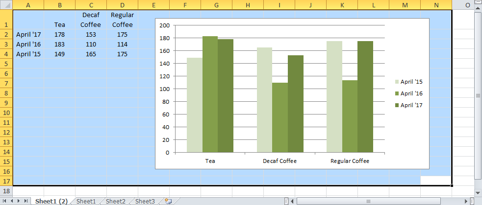This screenshot has height=205, width=482.
Task: Click April '16 legend color swatch
Action: pos(397,93)
